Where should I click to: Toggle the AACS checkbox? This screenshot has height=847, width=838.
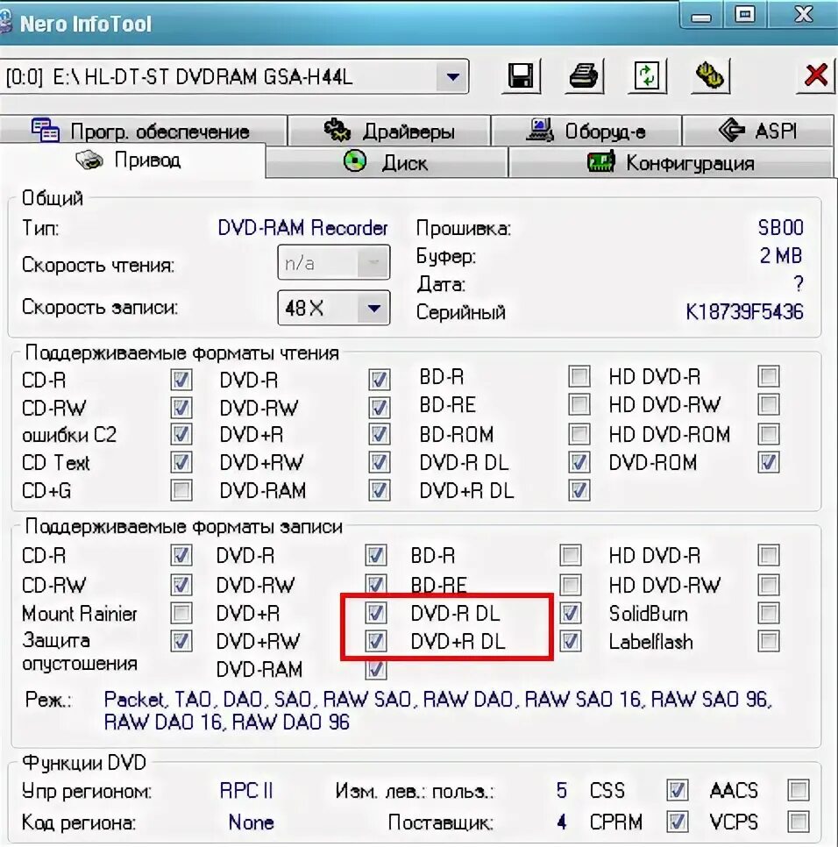click(798, 790)
